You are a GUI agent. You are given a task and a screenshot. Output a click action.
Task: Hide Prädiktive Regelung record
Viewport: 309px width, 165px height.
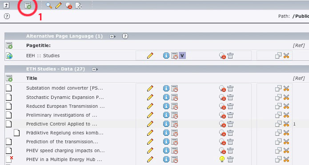(x=222, y=133)
